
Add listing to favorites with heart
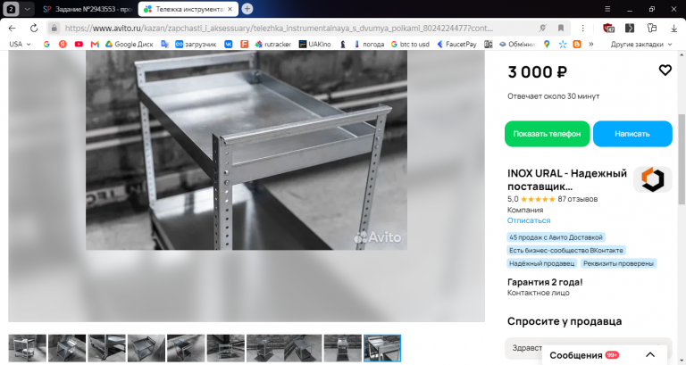pos(665,70)
